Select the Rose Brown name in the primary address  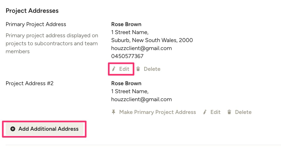[126, 24]
